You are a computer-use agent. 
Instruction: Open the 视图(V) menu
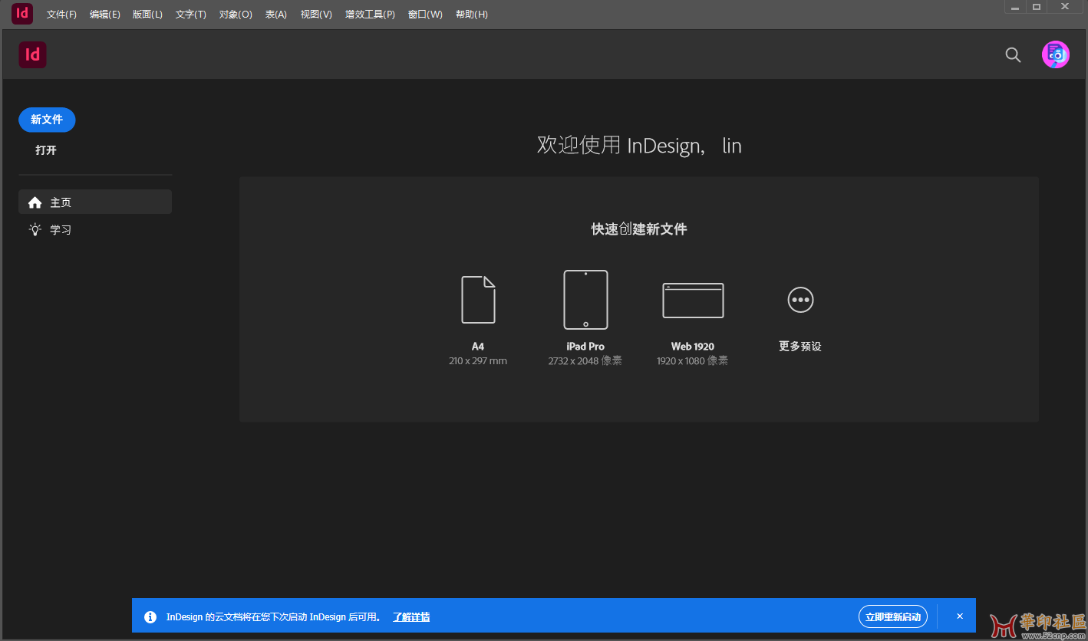pos(316,15)
